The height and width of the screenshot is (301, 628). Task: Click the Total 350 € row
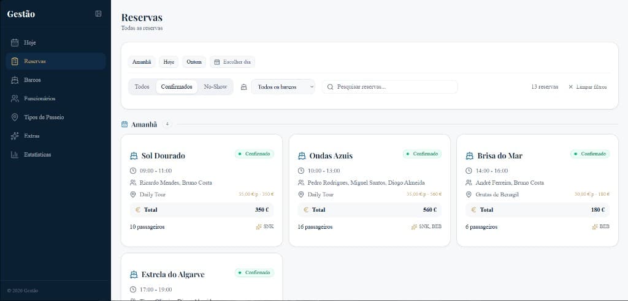(201, 209)
